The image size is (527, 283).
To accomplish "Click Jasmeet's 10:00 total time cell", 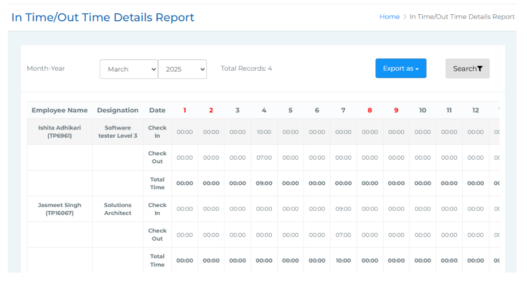I will (x=343, y=261).
